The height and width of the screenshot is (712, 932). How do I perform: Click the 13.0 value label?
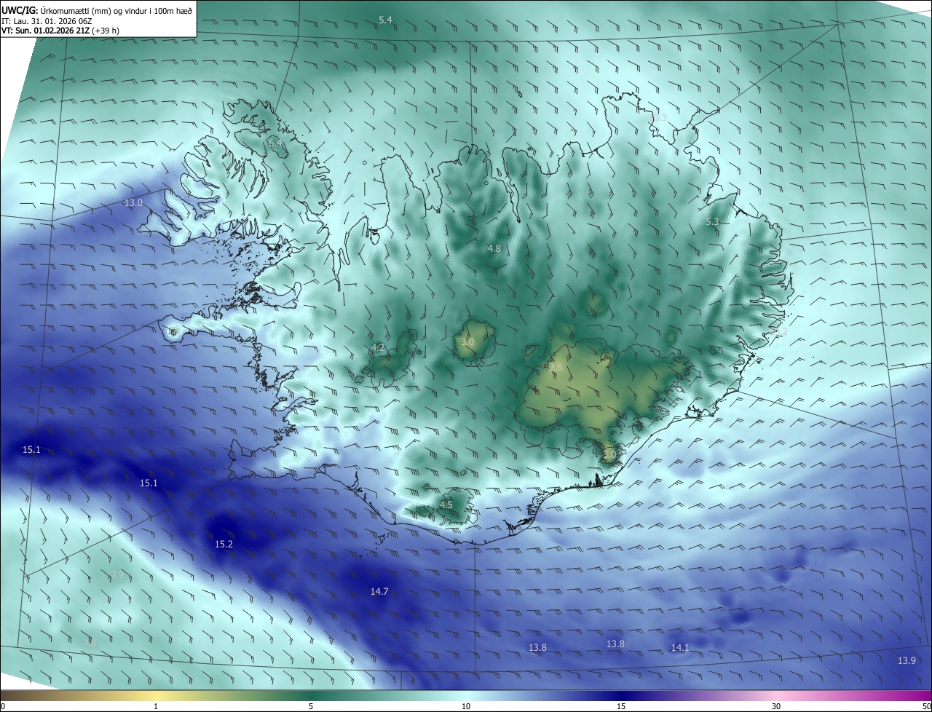tap(133, 203)
